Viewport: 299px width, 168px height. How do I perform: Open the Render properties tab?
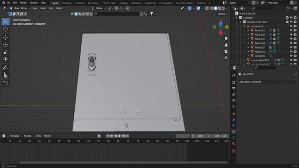pyautogui.click(x=234, y=83)
